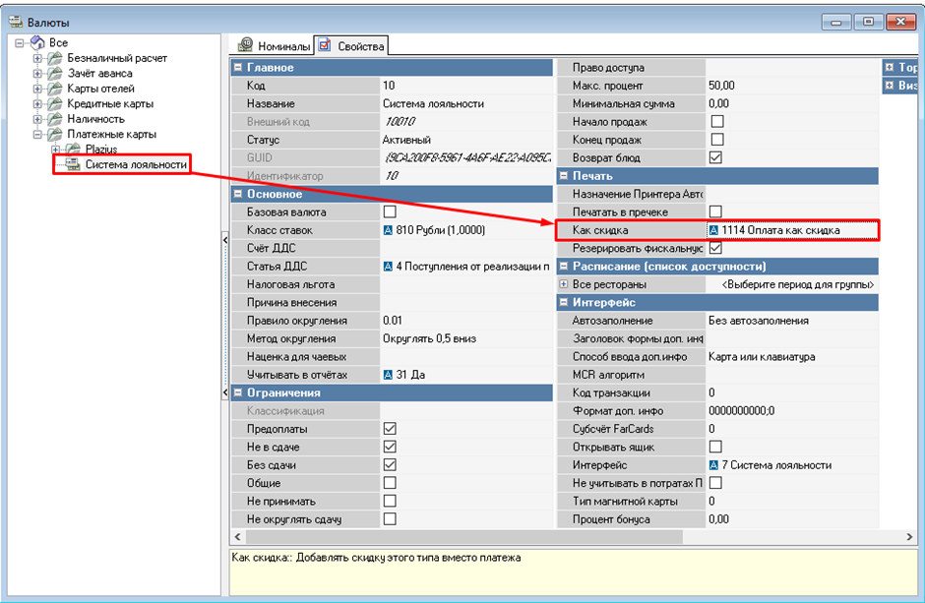Uncheck the Предоплаты checkbox

(390, 429)
